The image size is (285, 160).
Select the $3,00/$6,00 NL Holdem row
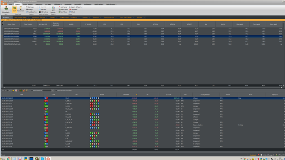coord(143,29)
